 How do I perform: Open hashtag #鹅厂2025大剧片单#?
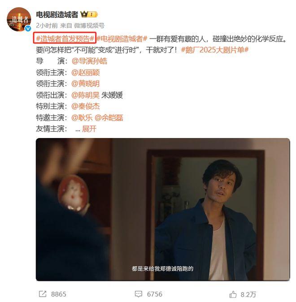(215, 50)
